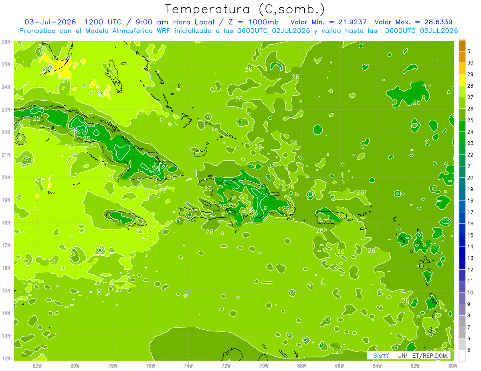Click the "0600UTC_05JUL2026" valid-until time
This screenshot has height=371, width=481.
tap(421, 31)
